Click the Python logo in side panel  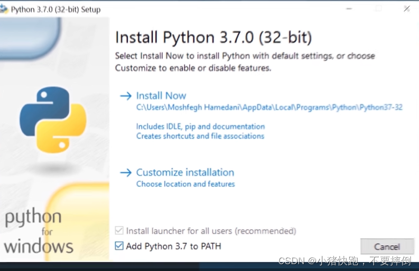(x=53, y=120)
